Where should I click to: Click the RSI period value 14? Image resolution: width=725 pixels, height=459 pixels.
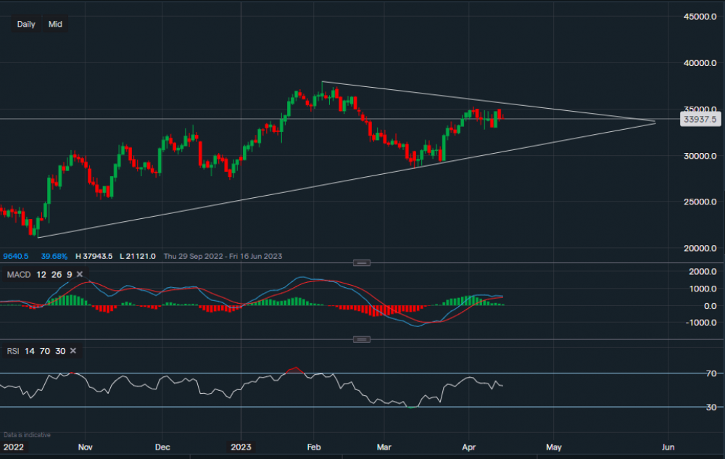click(30, 351)
